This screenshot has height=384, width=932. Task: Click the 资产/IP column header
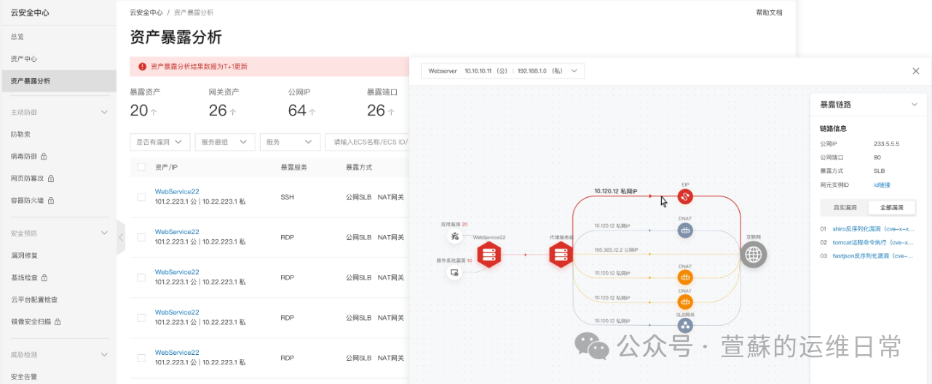point(167,167)
